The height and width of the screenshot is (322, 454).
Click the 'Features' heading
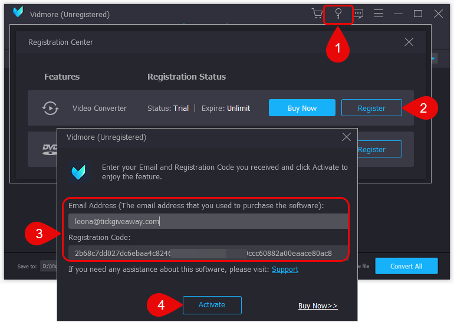pos(62,77)
